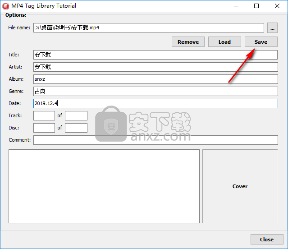The width and height of the screenshot is (288, 249).
Task: Click the File name path field
Action: coord(148,28)
